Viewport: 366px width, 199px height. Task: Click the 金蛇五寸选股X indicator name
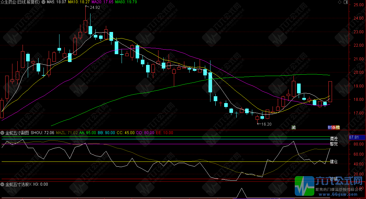pyautogui.click(x=18, y=184)
